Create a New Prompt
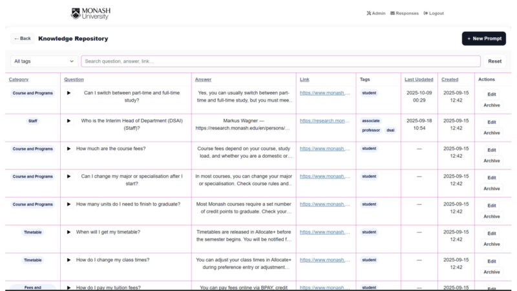The height and width of the screenshot is (291, 517). click(483, 39)
